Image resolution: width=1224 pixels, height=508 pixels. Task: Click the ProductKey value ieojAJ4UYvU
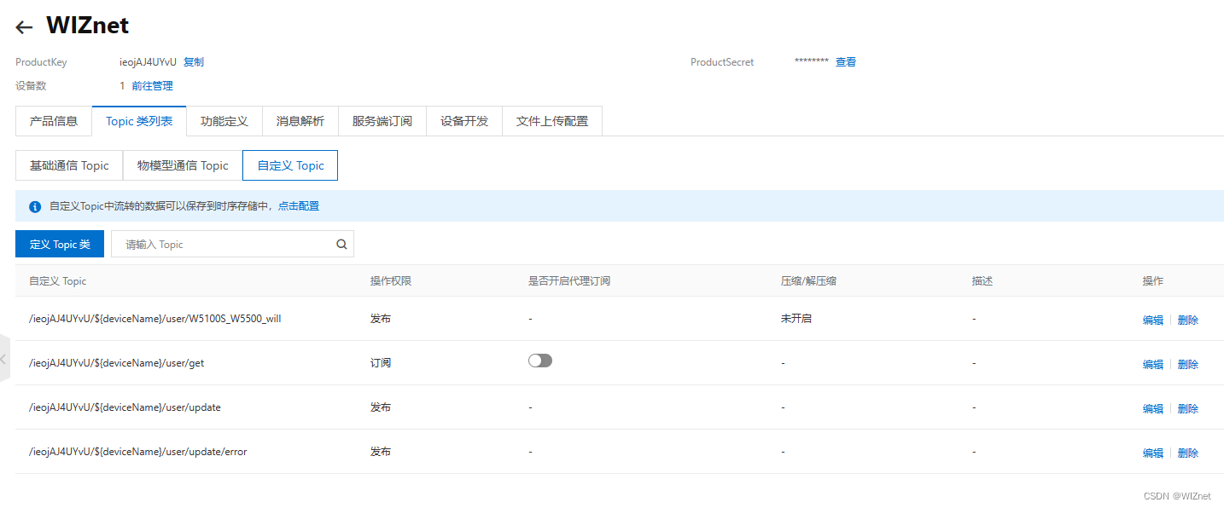point(148,62)
